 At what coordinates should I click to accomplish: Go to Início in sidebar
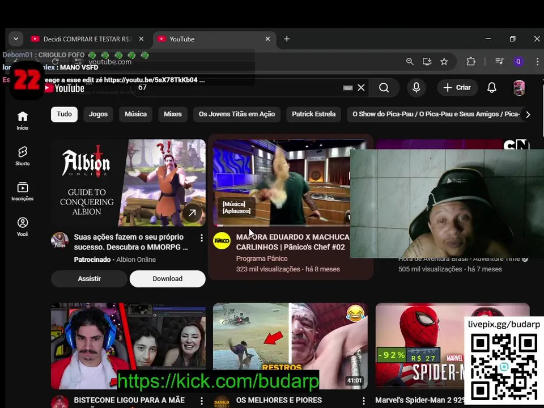(23, 120)
